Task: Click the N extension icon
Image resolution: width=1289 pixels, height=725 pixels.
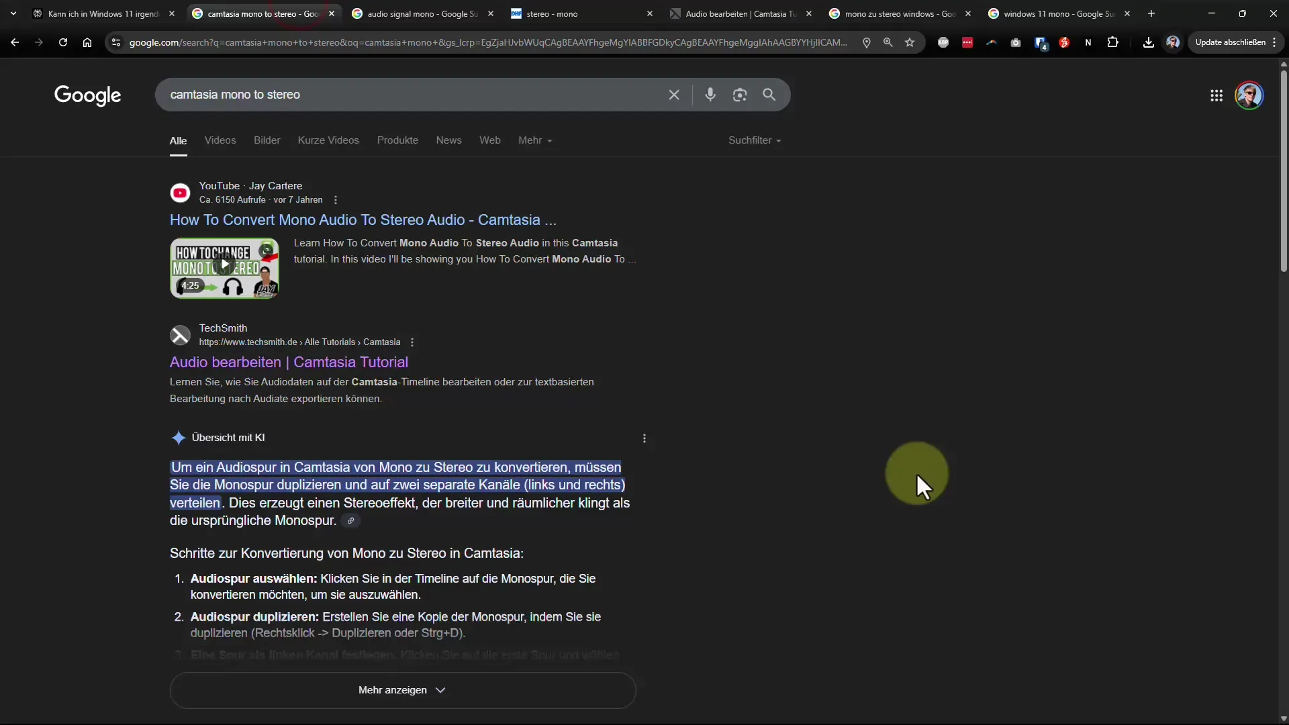Action: [x=1088, y=42]
